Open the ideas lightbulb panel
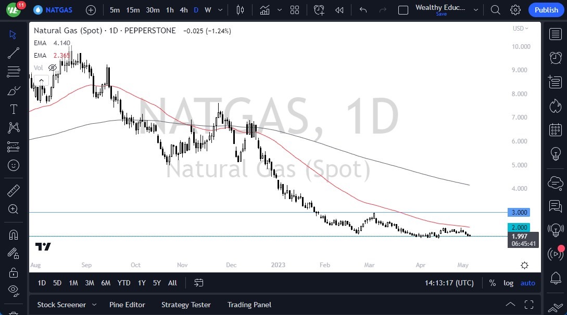 [556, 154]
